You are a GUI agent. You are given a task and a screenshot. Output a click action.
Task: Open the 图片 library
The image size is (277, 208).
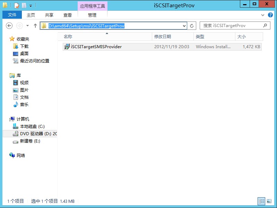(x=24, y=90)
